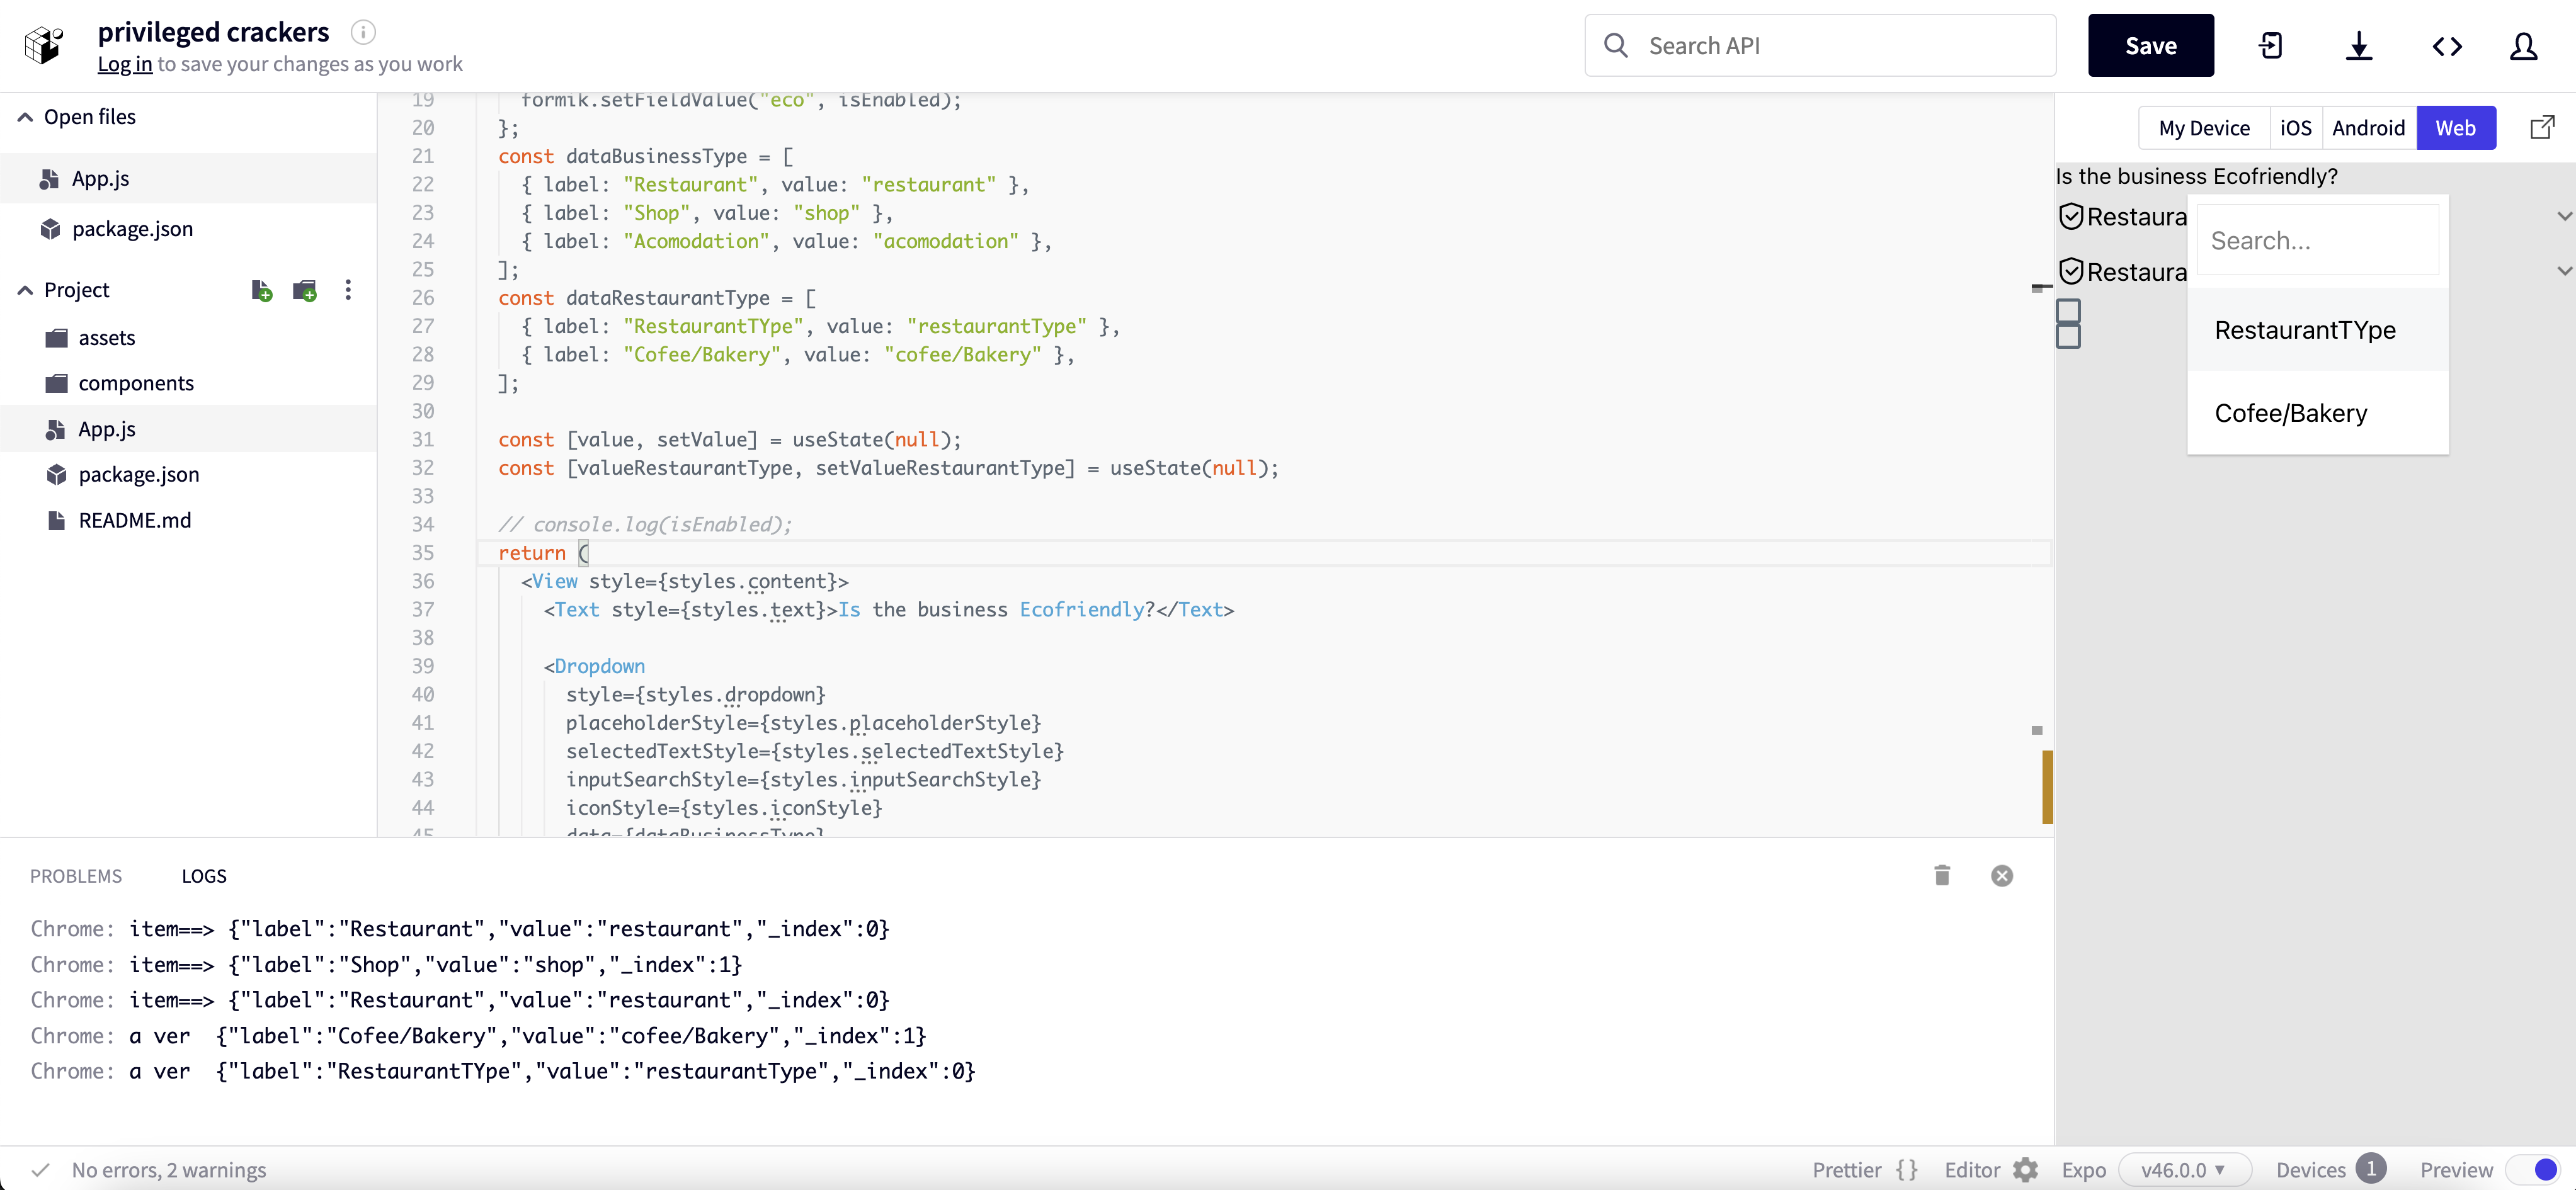2576x1190 pixels.
Task: Click the Editor settings gear icon
Action: [2025, 1169]
